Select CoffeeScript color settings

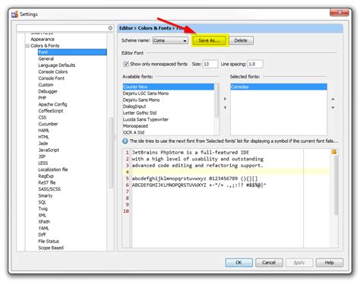(51, 111)
